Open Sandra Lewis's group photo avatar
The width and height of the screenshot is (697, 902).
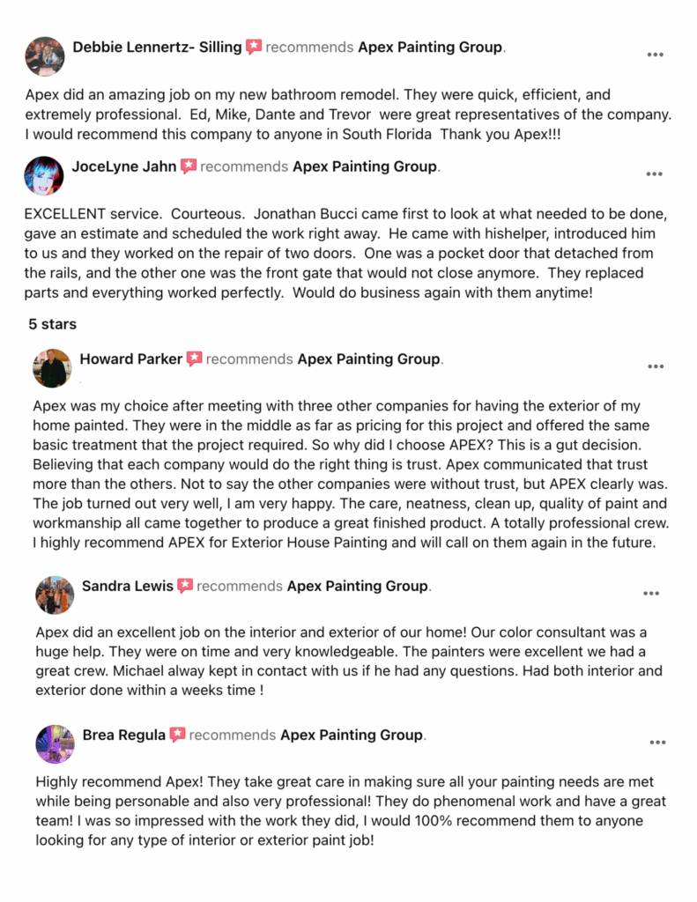pyautogui.click(x=55, y=595)
